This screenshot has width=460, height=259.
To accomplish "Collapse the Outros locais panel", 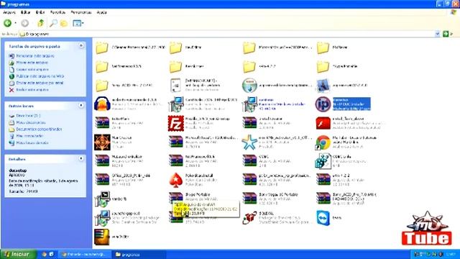I will (81, 106).
